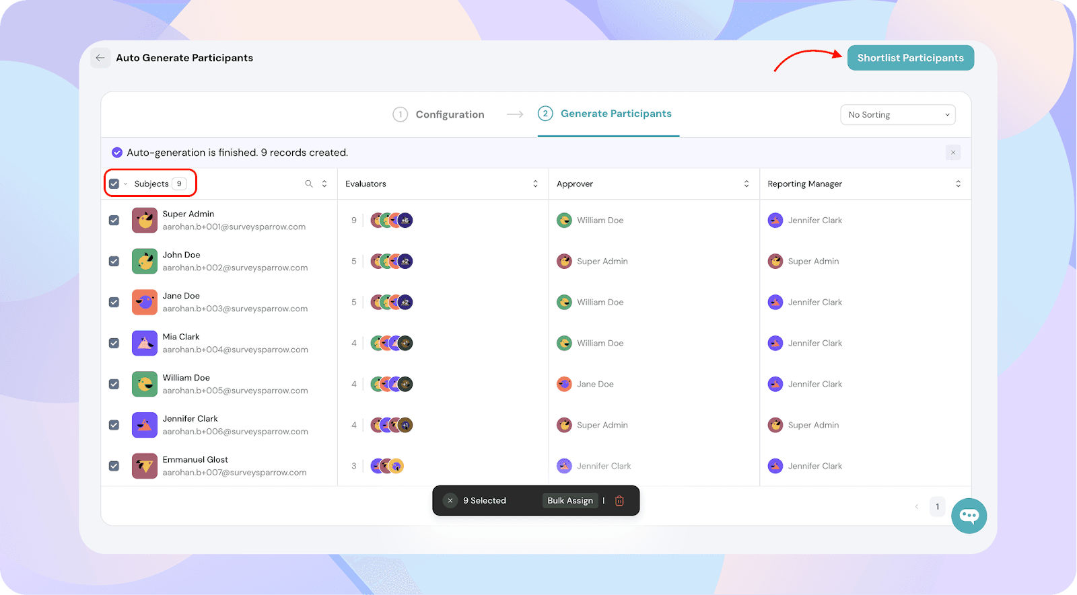
Task: Clear selection with X beside 9 Selected
Action: click(x=450, y=501)
